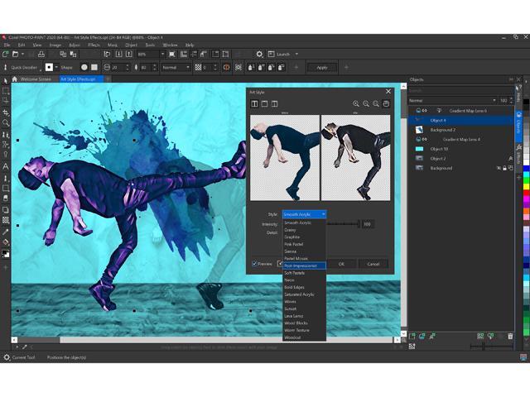Open the options gear icon in standard toolbar
Screen dimensions: 530x397
(259, 54)
